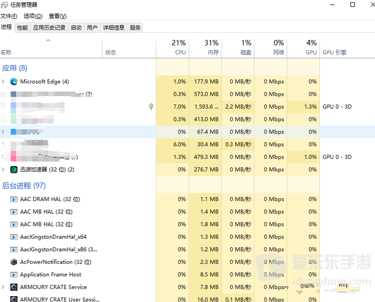The width and height of the screenshot is (375, 302).
Task: Expand the Microsoft Edge (4) process group
Action: pyautogui.click(x=3, y=82)
